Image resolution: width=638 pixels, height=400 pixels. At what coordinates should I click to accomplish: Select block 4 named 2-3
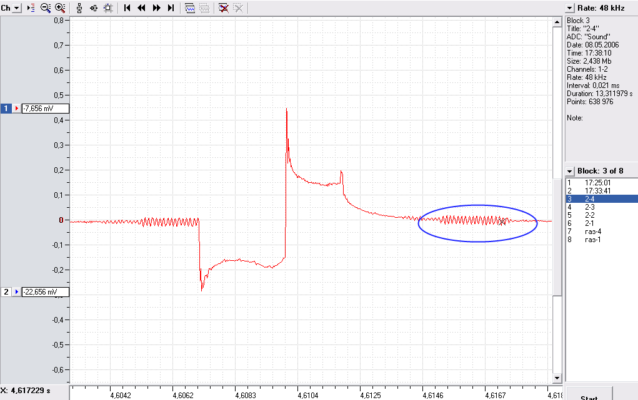pyautogui.click(x=601, y=207)
